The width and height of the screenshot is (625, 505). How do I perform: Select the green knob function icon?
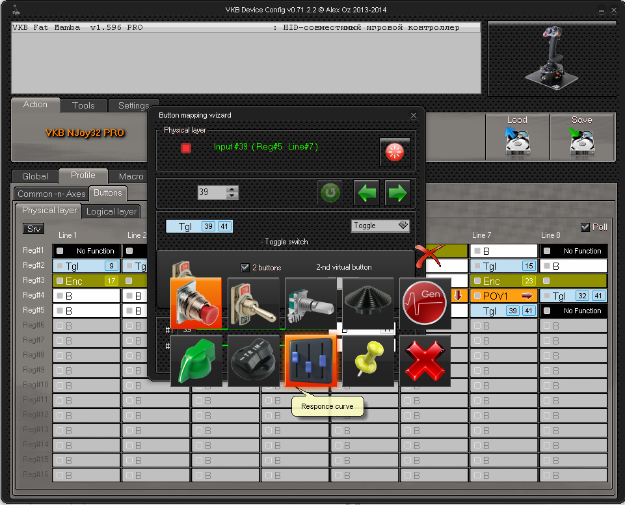click(196, 361)
